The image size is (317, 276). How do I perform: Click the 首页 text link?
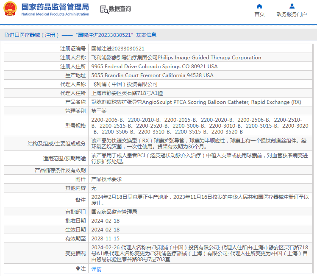click(259, 14)
